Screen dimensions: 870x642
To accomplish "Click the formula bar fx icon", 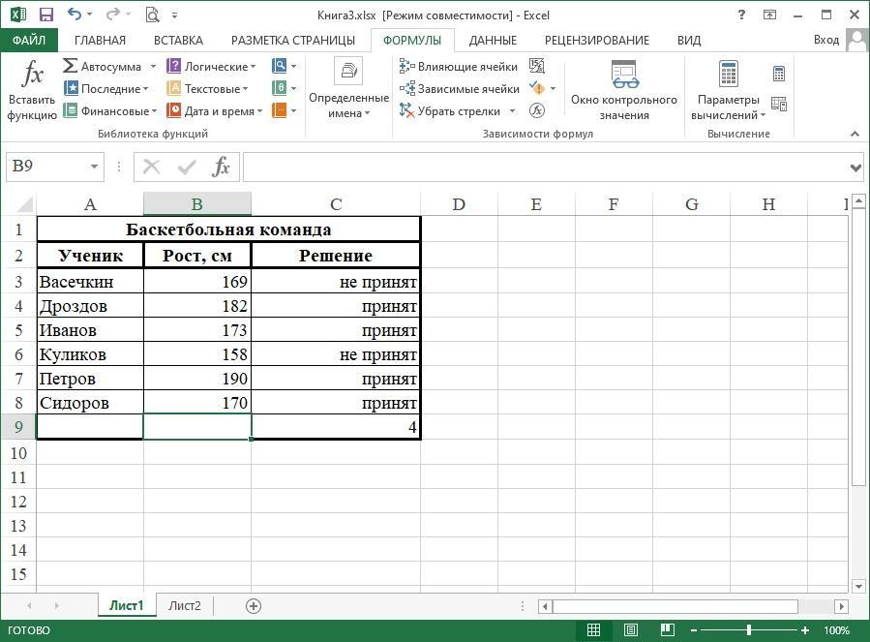I will pos(222,167).
